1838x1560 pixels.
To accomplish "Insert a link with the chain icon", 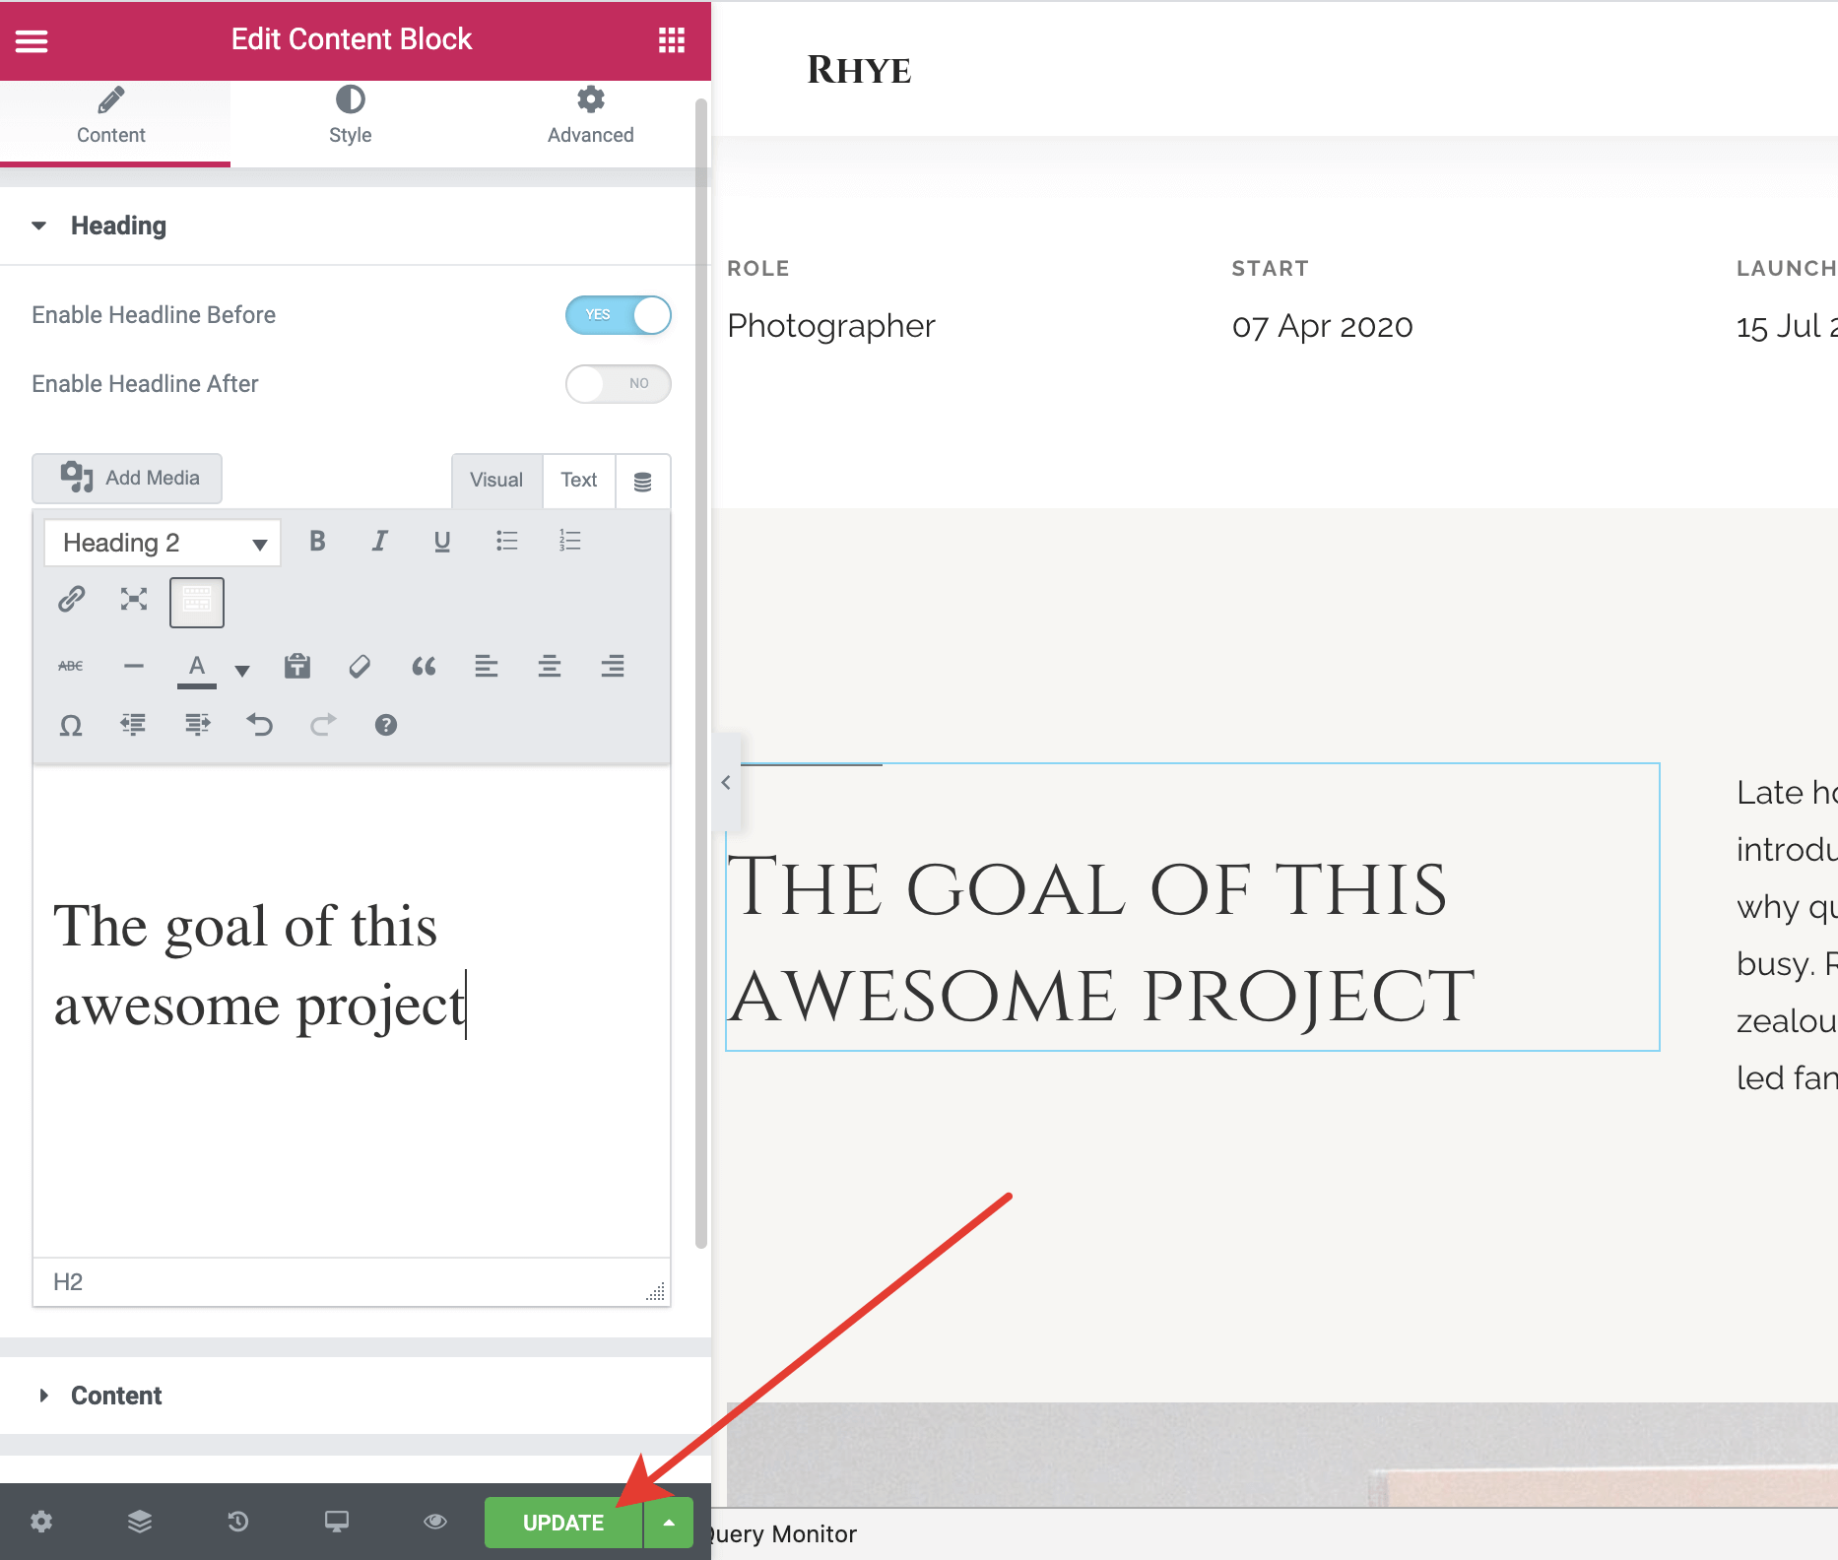I will [71, 599].
